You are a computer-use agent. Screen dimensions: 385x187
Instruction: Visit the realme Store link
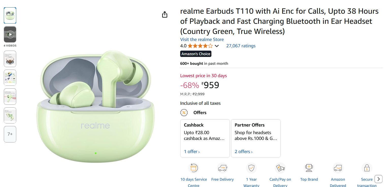pos(202,39)
